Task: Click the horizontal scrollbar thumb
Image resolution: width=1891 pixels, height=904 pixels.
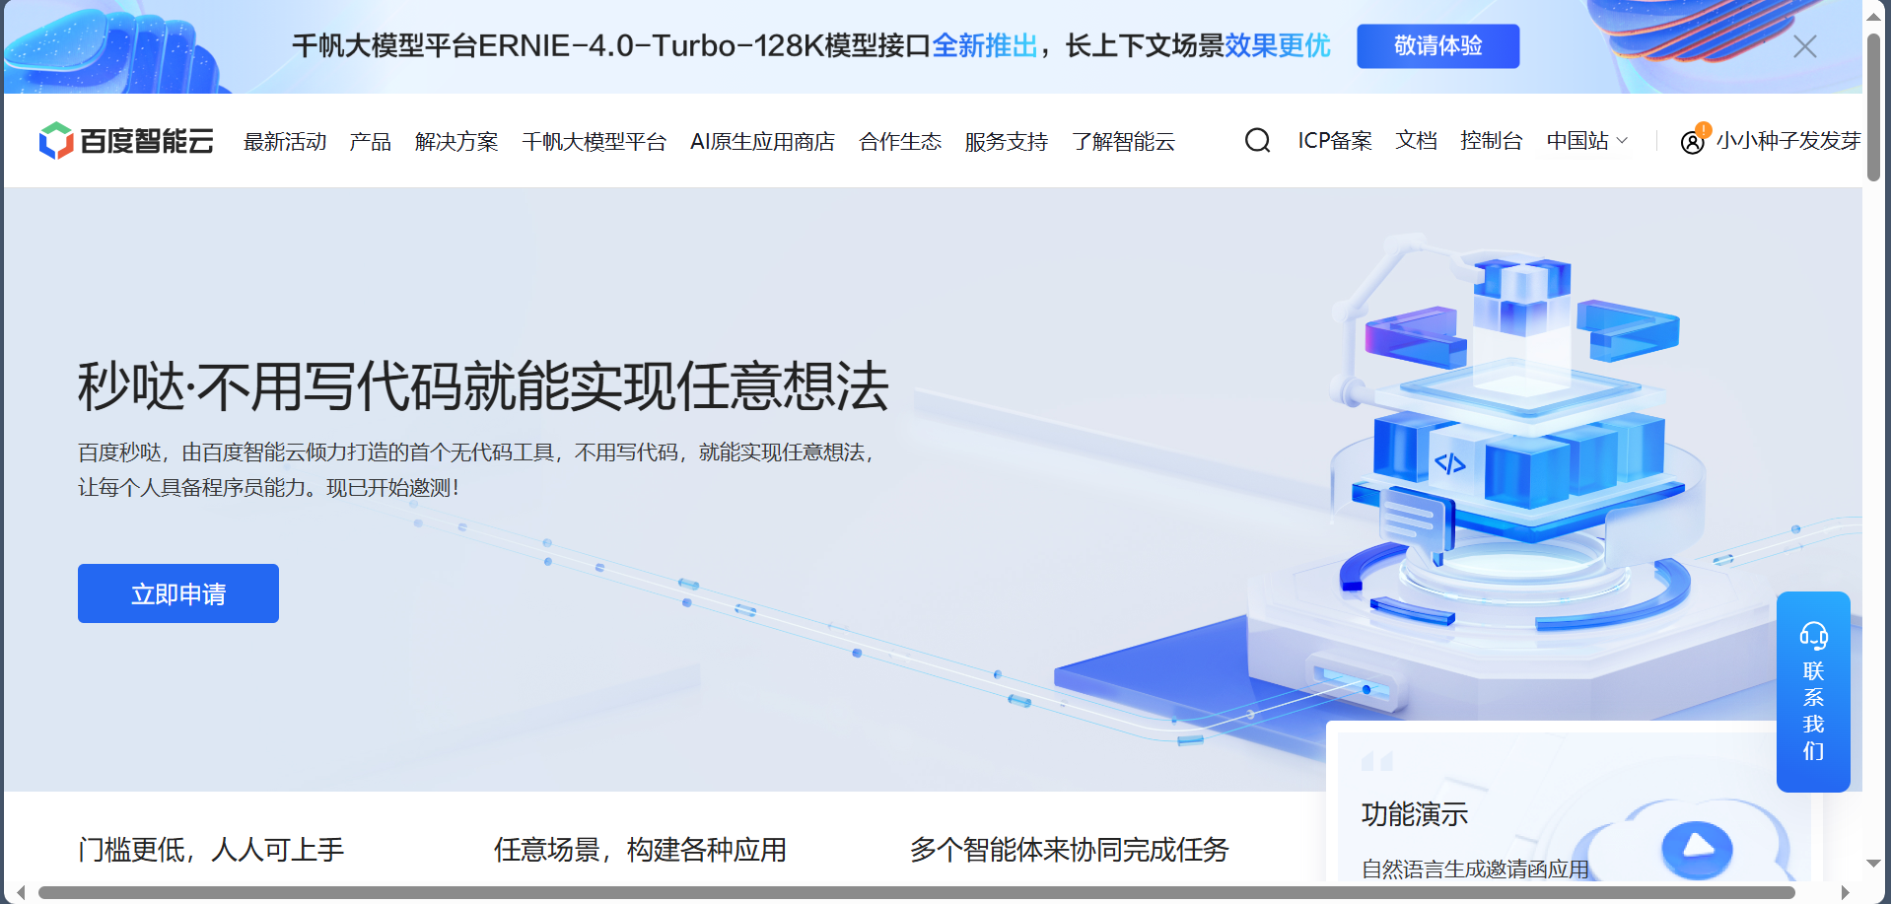Action: coord(916,893)
